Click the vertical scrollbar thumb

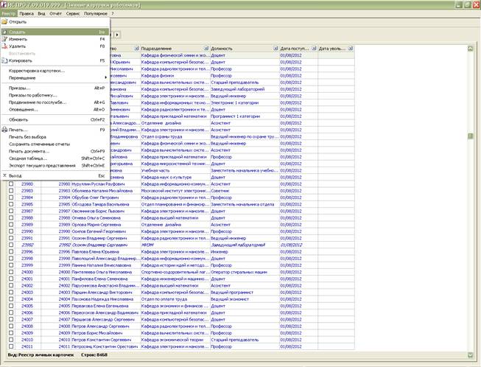[470, 136]
